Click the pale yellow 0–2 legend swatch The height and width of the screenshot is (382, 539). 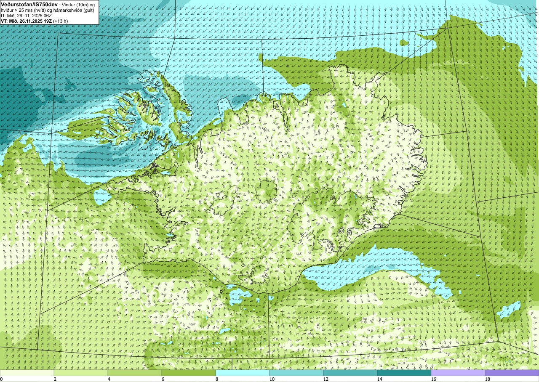(x=27, y=373)
